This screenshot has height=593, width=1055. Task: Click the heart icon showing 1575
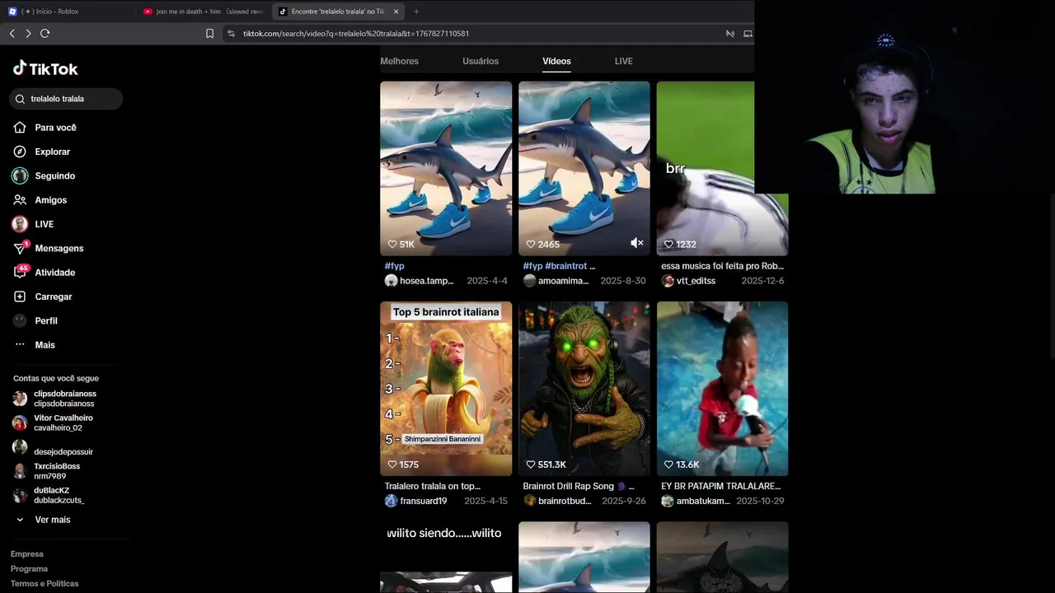coord(392,465)
